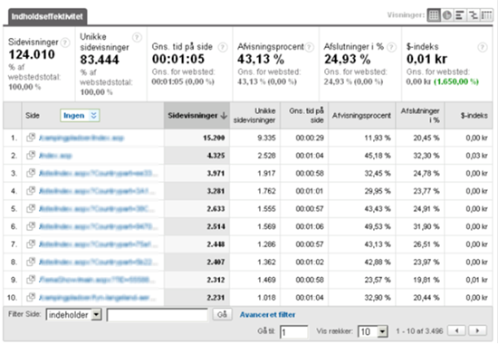Select the 49,53 % bounce rate cell

tap(378, 227)
